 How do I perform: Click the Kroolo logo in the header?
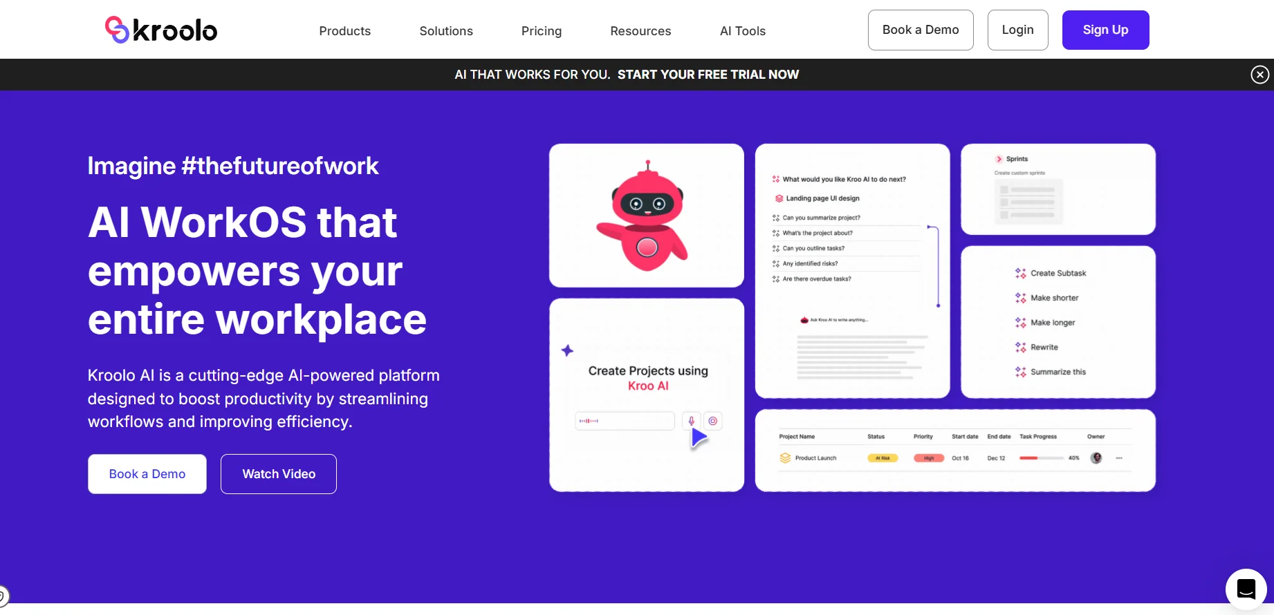pyautogui.click(x=161, y=30)
